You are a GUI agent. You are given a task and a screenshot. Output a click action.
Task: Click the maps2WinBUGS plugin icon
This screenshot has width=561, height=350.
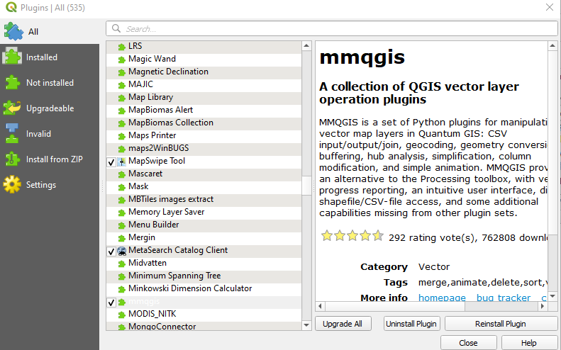(122, 149)
